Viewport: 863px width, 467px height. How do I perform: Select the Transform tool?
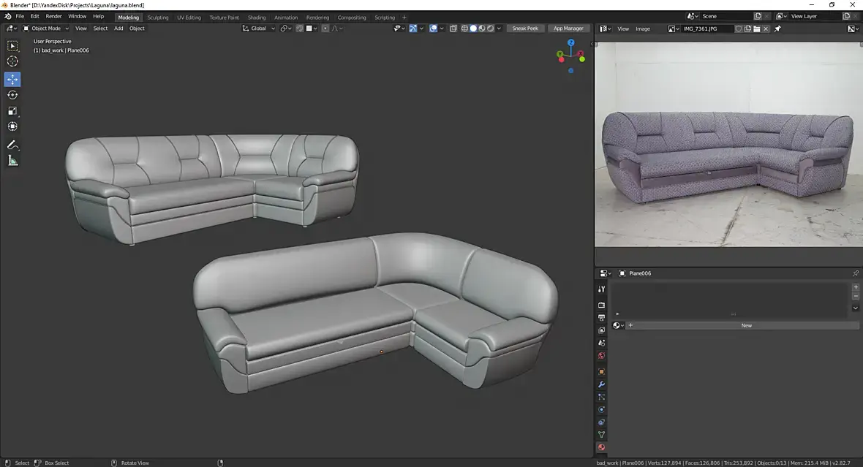(12, 126)
